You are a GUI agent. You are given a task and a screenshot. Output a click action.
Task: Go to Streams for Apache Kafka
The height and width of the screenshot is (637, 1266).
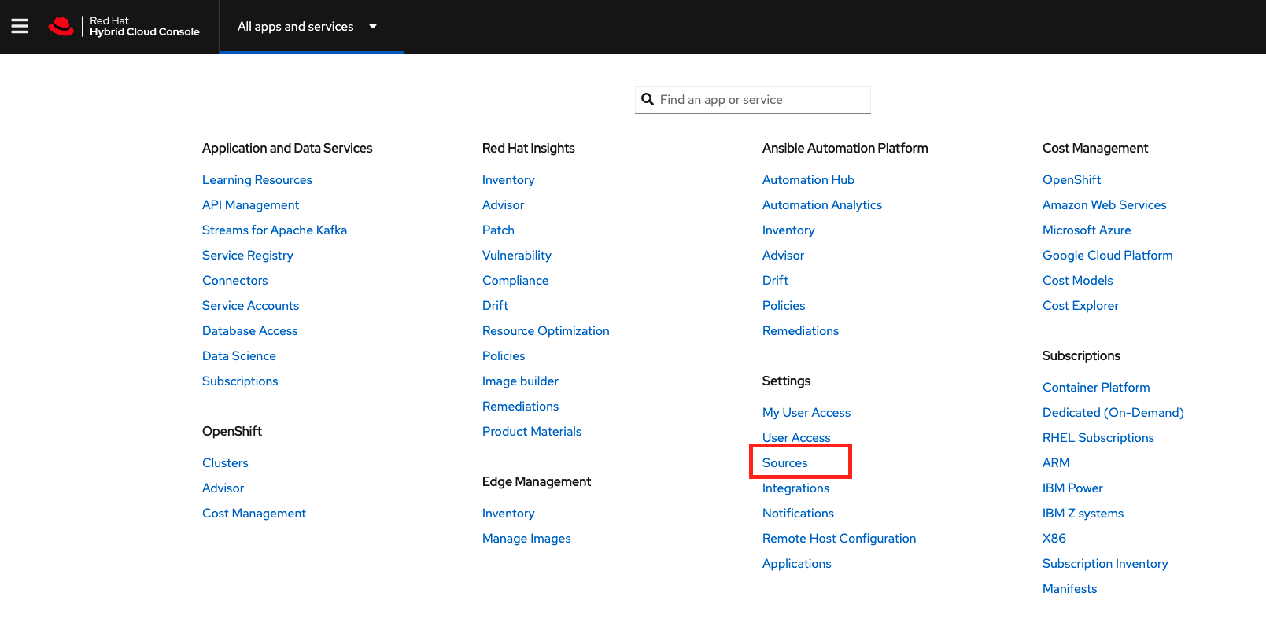point(275,230)
